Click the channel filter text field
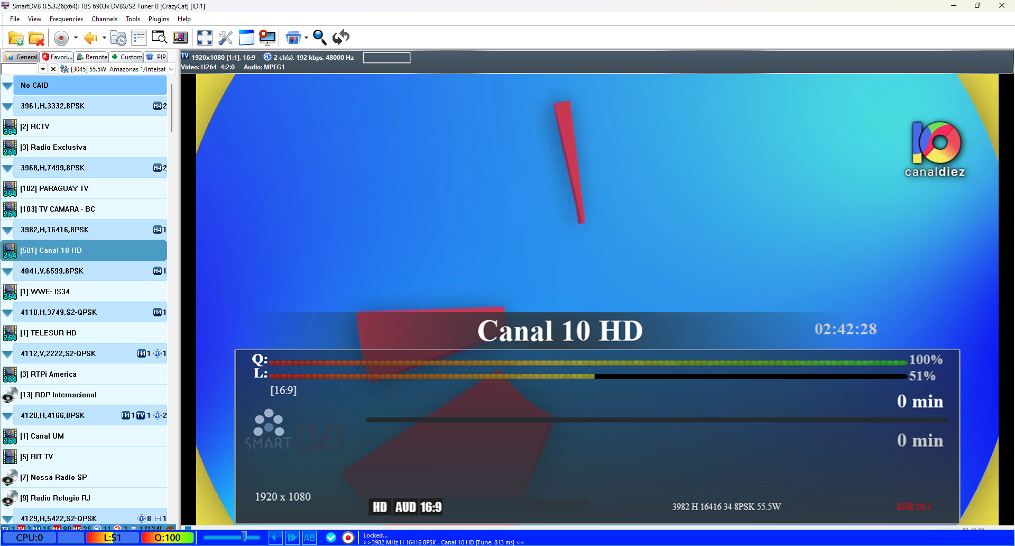Viewport: 1015px width, 546px height. click(x=20, y=69)
